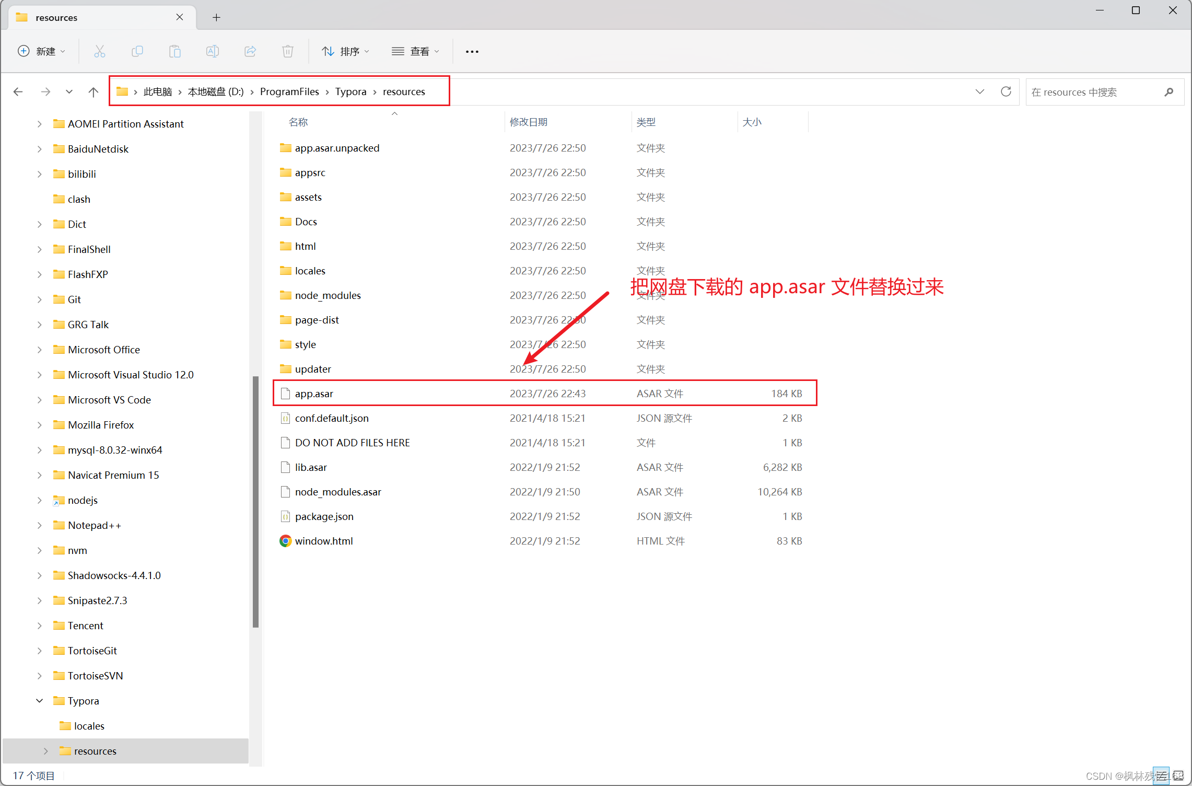Add a new tab with plus
Viewport: 1192px width, 786px height.
click(216, 17)
